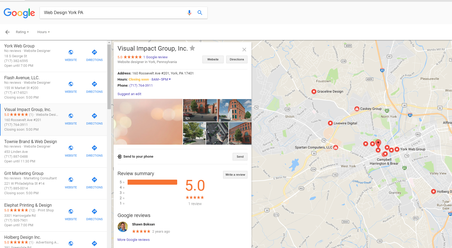Open reviewer Shawn Boksan's name

point(144,224)
